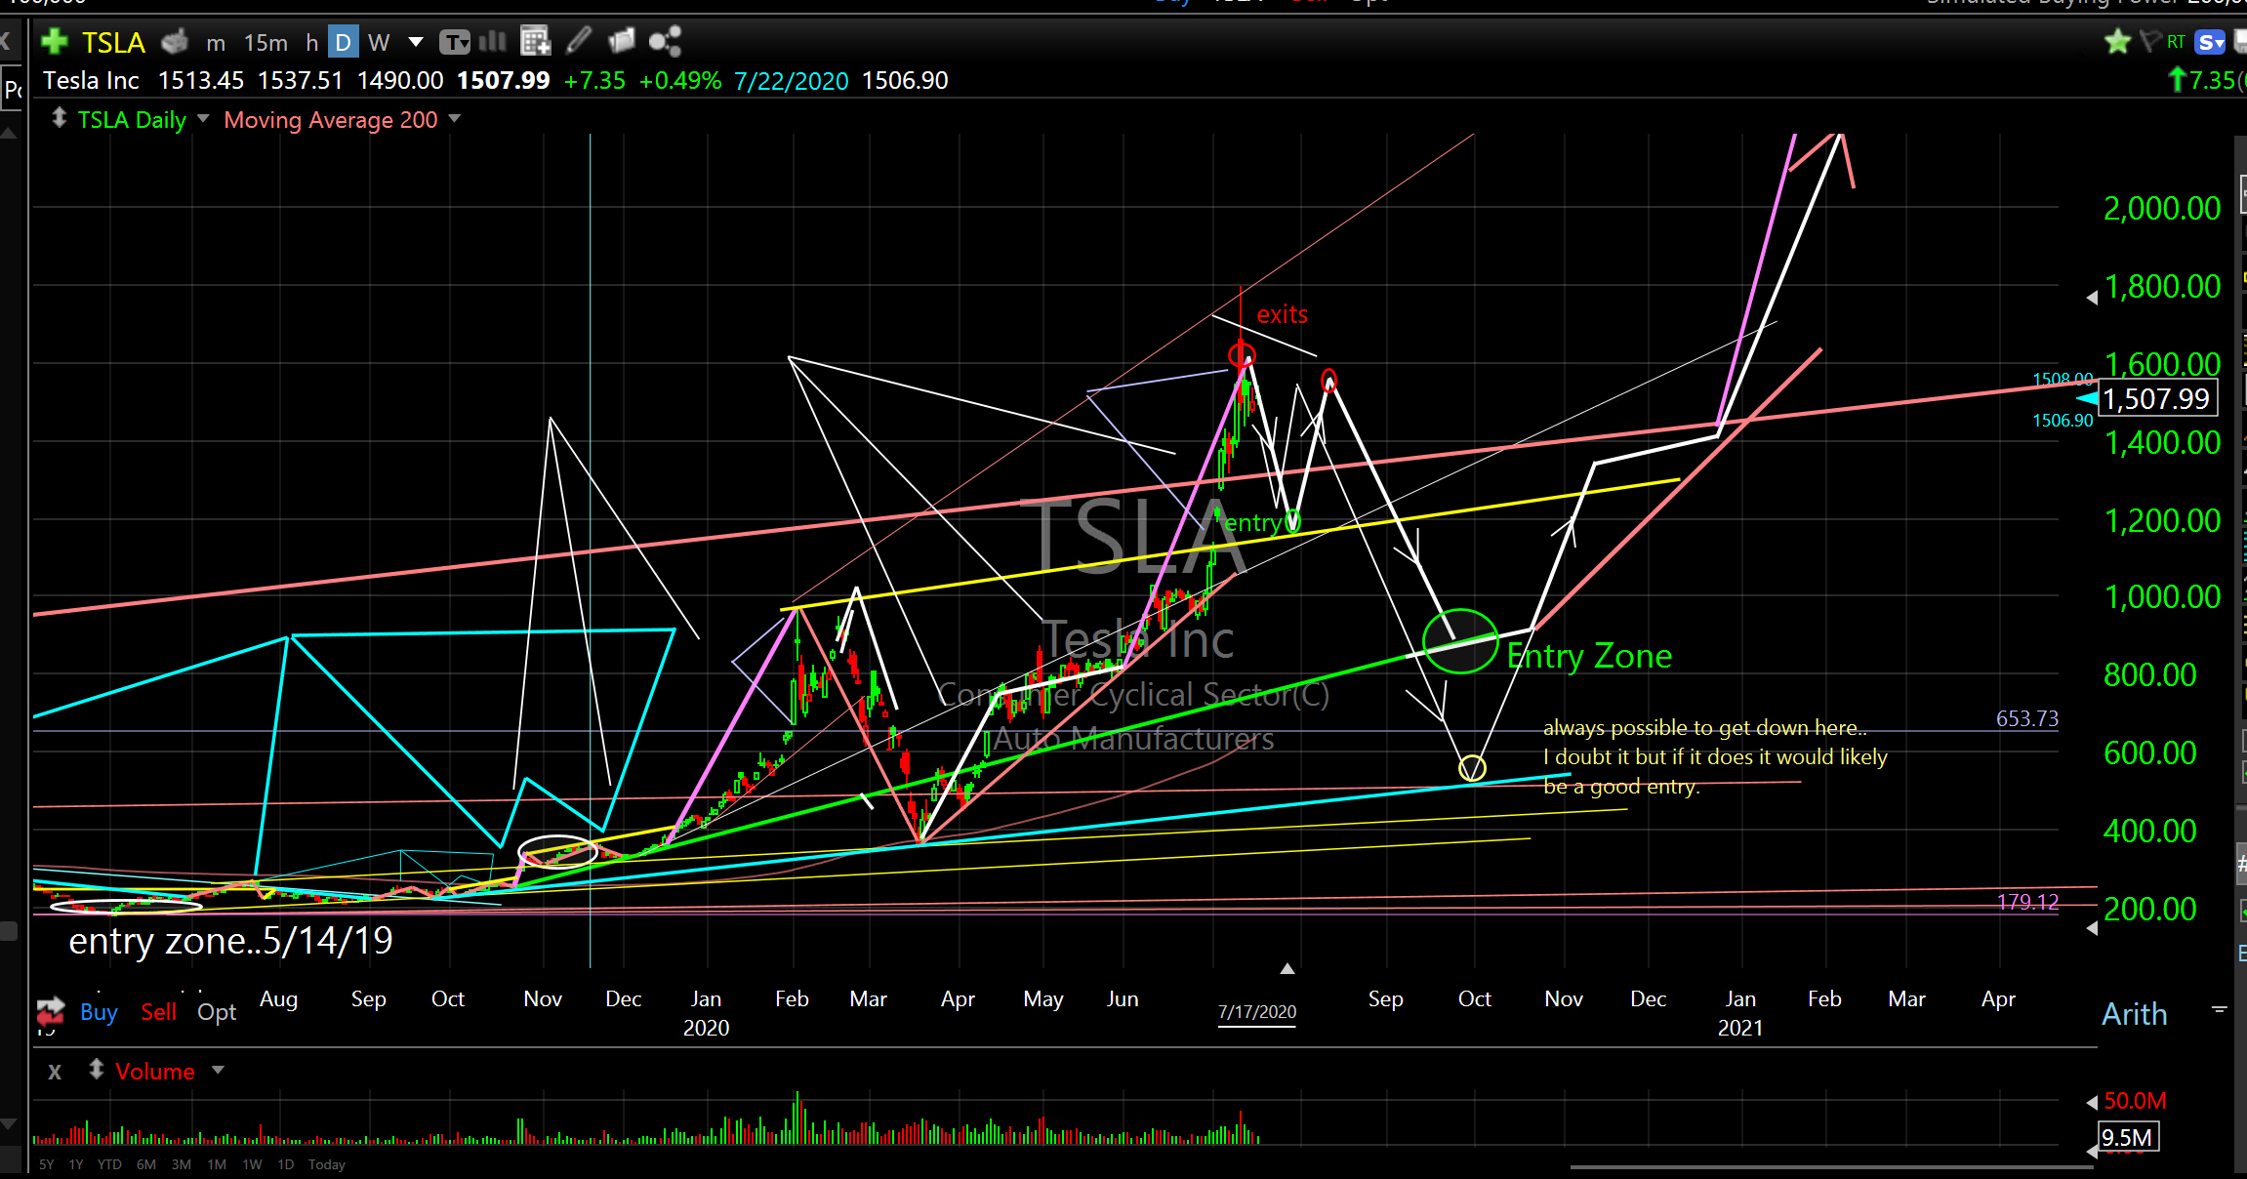
Task: Open Moving Average 200 dropdown arrow
Action: [x=454, y=119]
